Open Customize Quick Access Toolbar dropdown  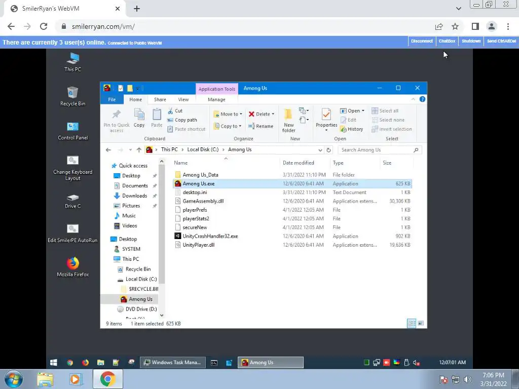pyautogui.click(x=137, y=88)
